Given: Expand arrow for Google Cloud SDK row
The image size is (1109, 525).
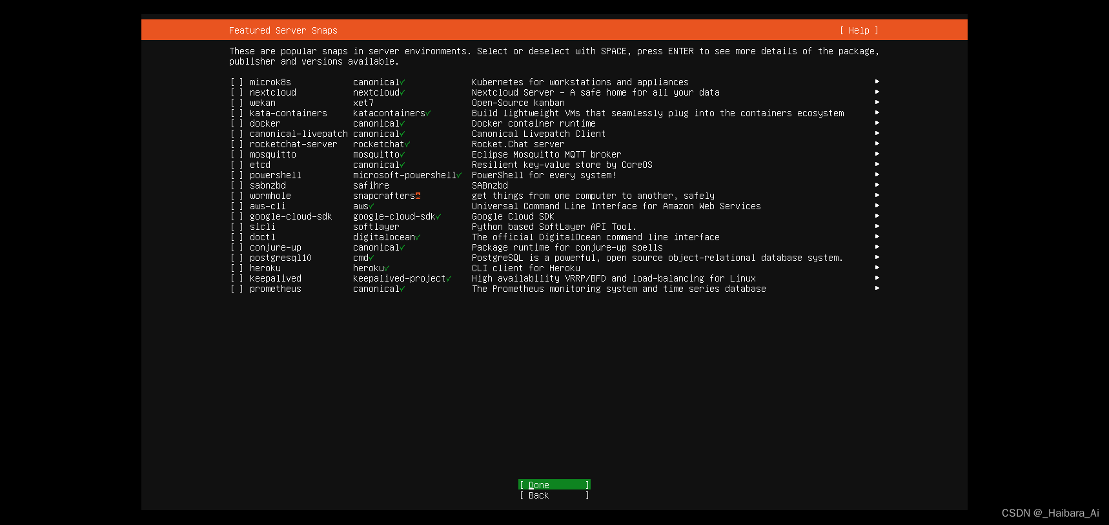Looking at the screenshot, I should pyautogui.click(x=877, y=216).
